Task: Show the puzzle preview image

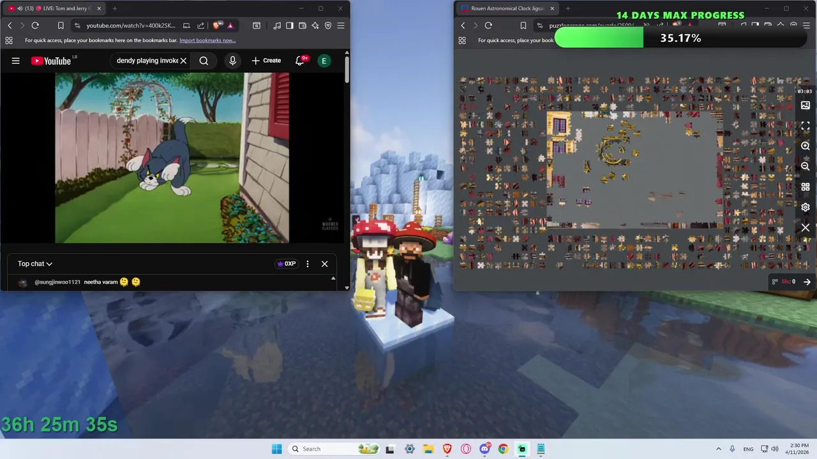Action: click(806, 105)
